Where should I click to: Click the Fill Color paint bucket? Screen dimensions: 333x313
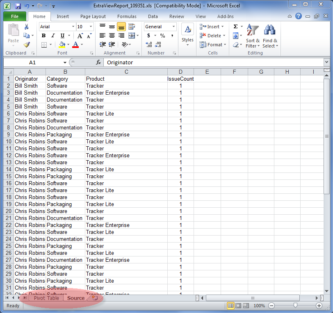[x=62, y=45]
